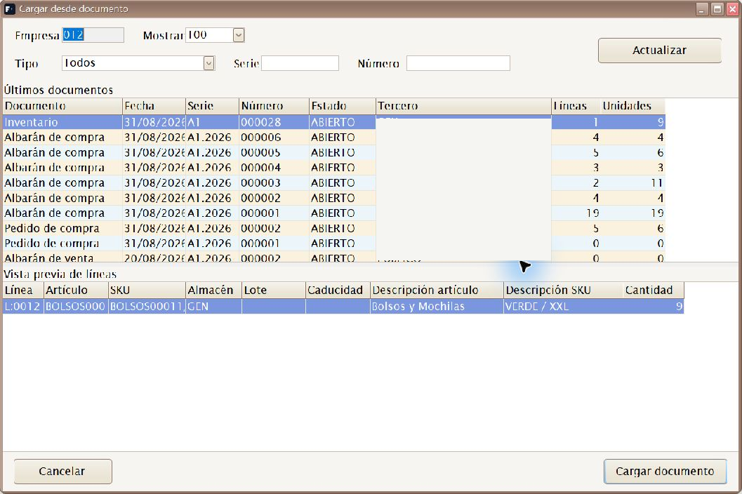Select Pedido de compra row 000002

pos(333,228)
